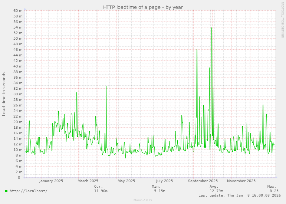Screen dimensions: 286x204
Task: Click the "September 2025" x-axis label
Action: [203, 181]
